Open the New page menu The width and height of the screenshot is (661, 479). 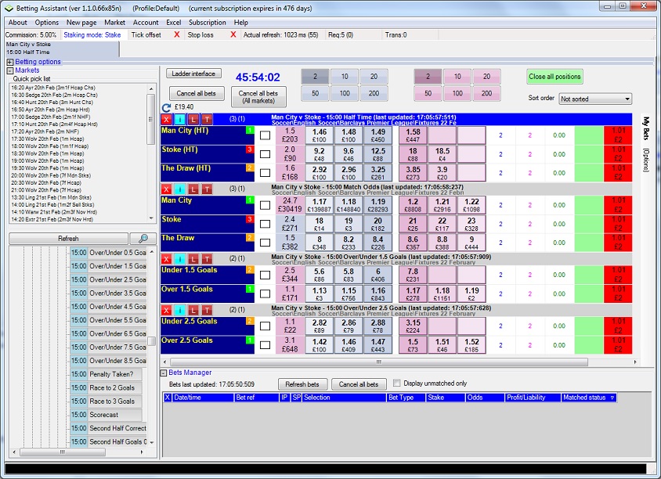(81, 23)
